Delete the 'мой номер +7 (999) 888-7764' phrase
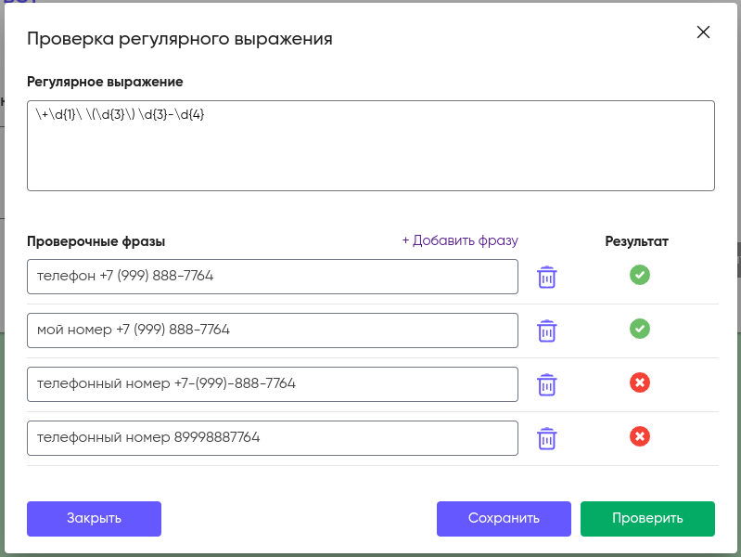741x557 pixels. 547,330
